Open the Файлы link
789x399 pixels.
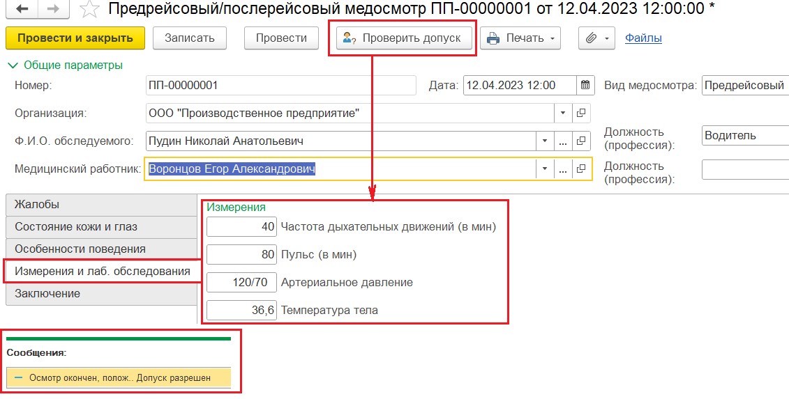tap(643, 38)
